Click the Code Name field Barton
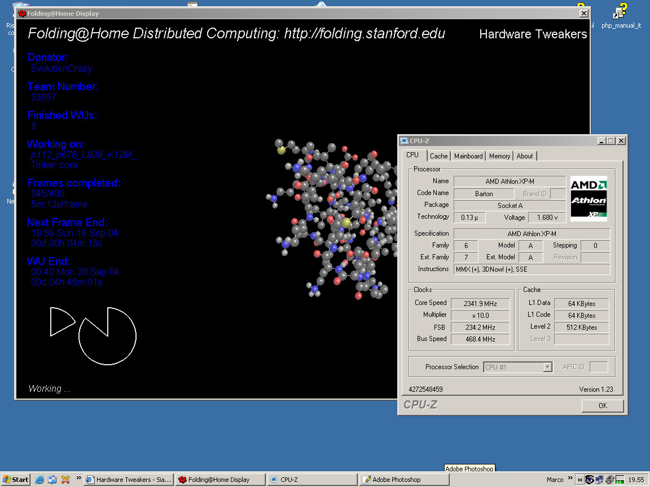This screenshot has height=487, width=650. point(484,194)
